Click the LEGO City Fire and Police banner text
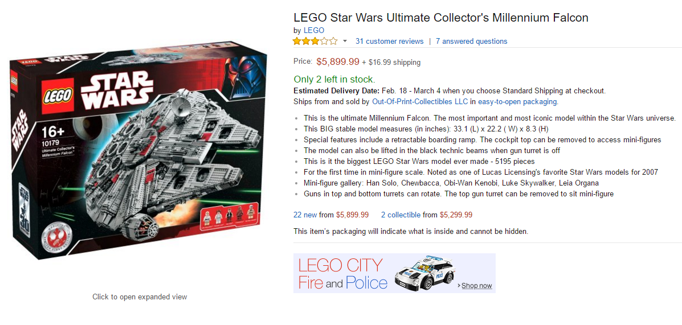The width and height of the screenshot is (682, 325). (x=342, y=274)
